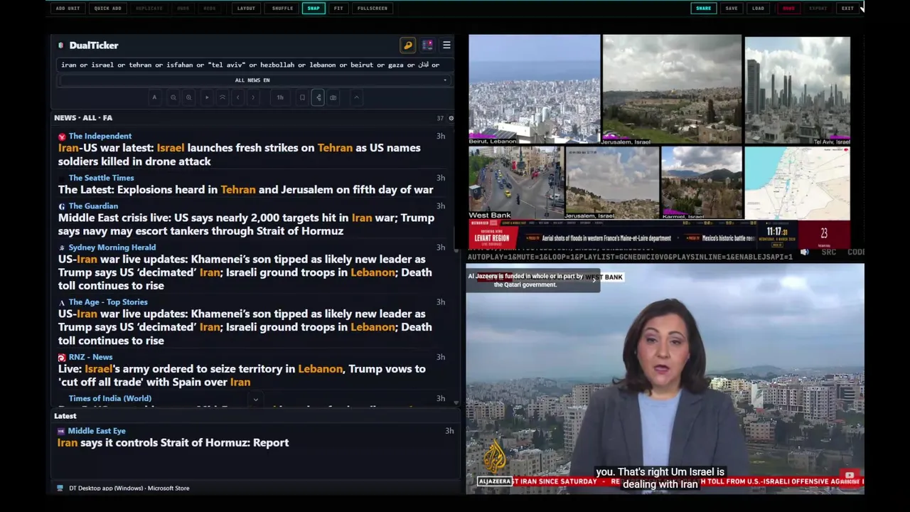Toggle the SNAP layout button

click(x=314, y=9)
